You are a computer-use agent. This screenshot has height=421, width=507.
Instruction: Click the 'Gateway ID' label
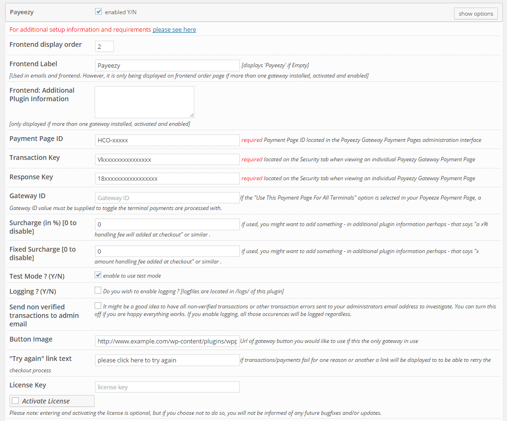click(x=27, y=196)
